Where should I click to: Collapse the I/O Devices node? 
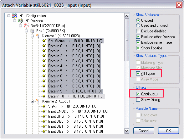point(14,21)
